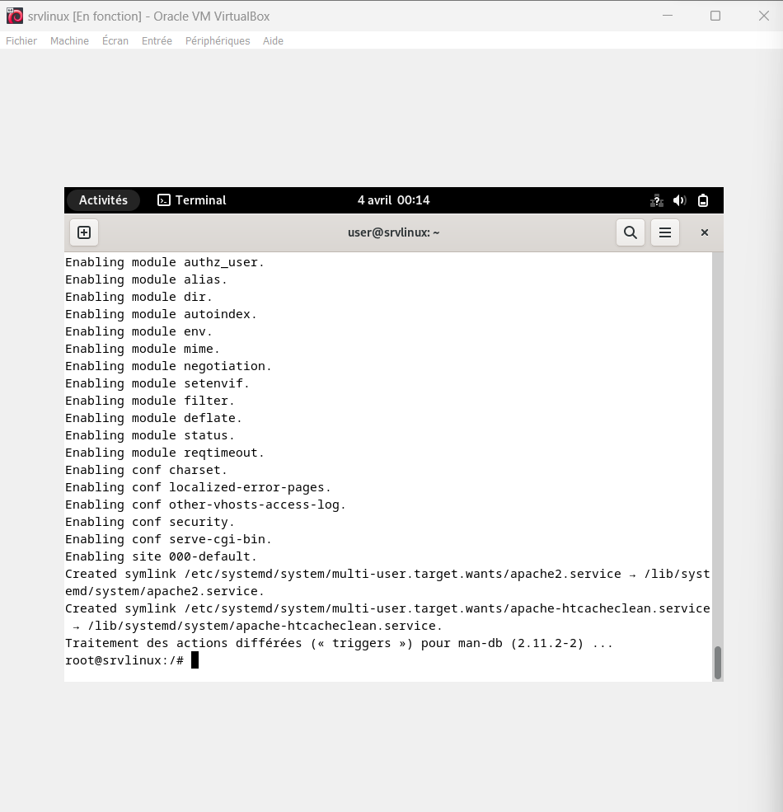The height and width of the screenshot is (812, 783).
Task: Click the terminal vertical scrollbar handle
Action: point(718,662)
